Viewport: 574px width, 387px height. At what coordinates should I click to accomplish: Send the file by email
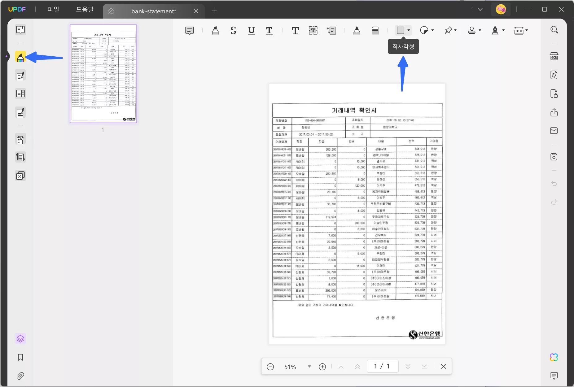pos(554,131)
